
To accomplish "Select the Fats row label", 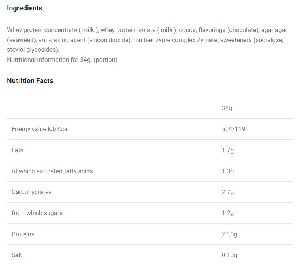I will click(17, 150).
